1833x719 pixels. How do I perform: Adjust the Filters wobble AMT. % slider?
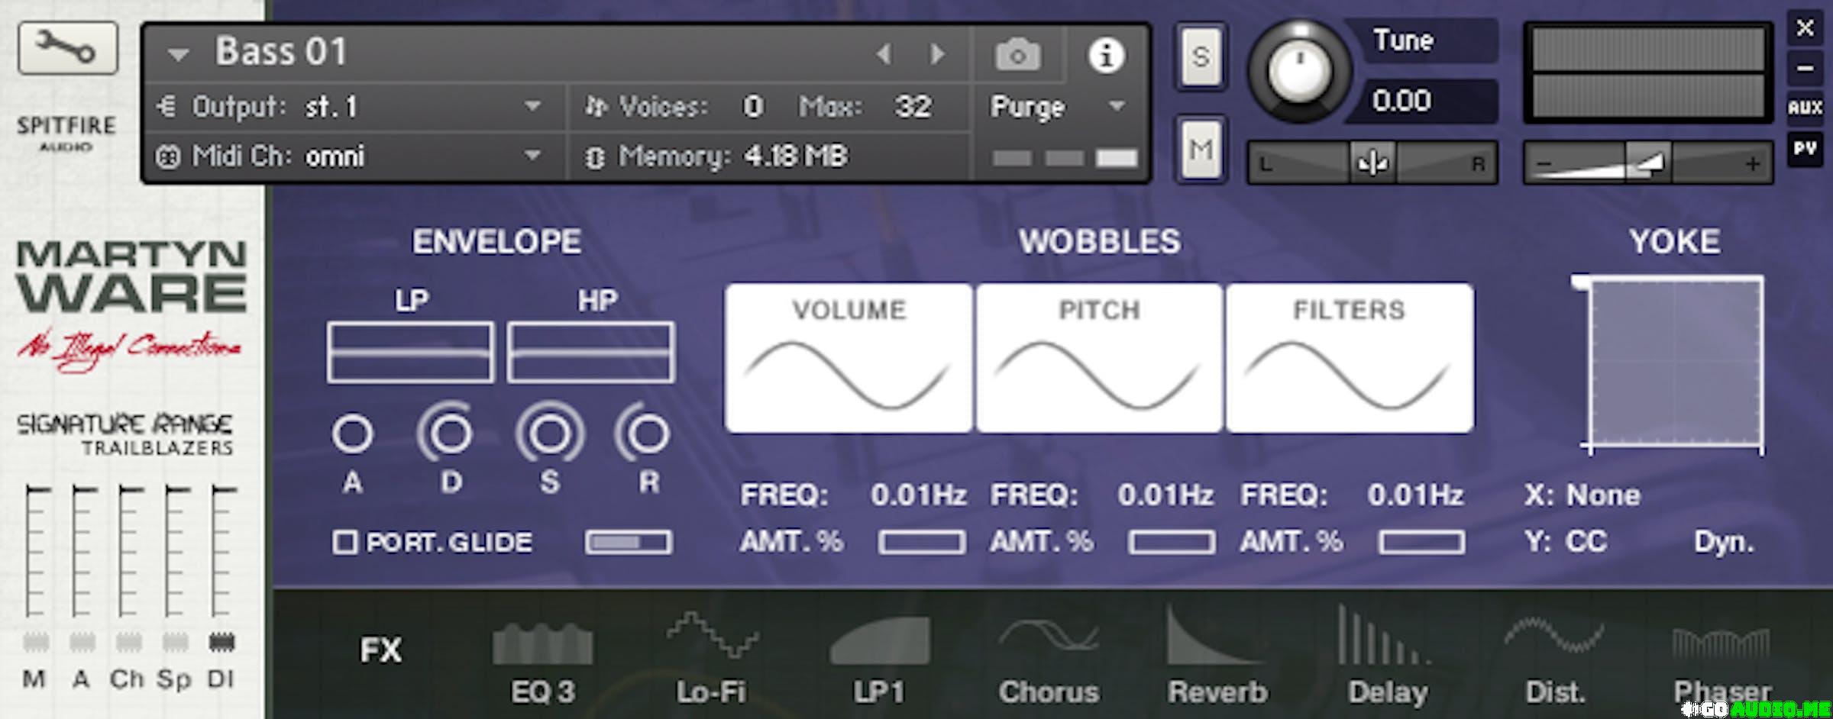pos(1421,543)
